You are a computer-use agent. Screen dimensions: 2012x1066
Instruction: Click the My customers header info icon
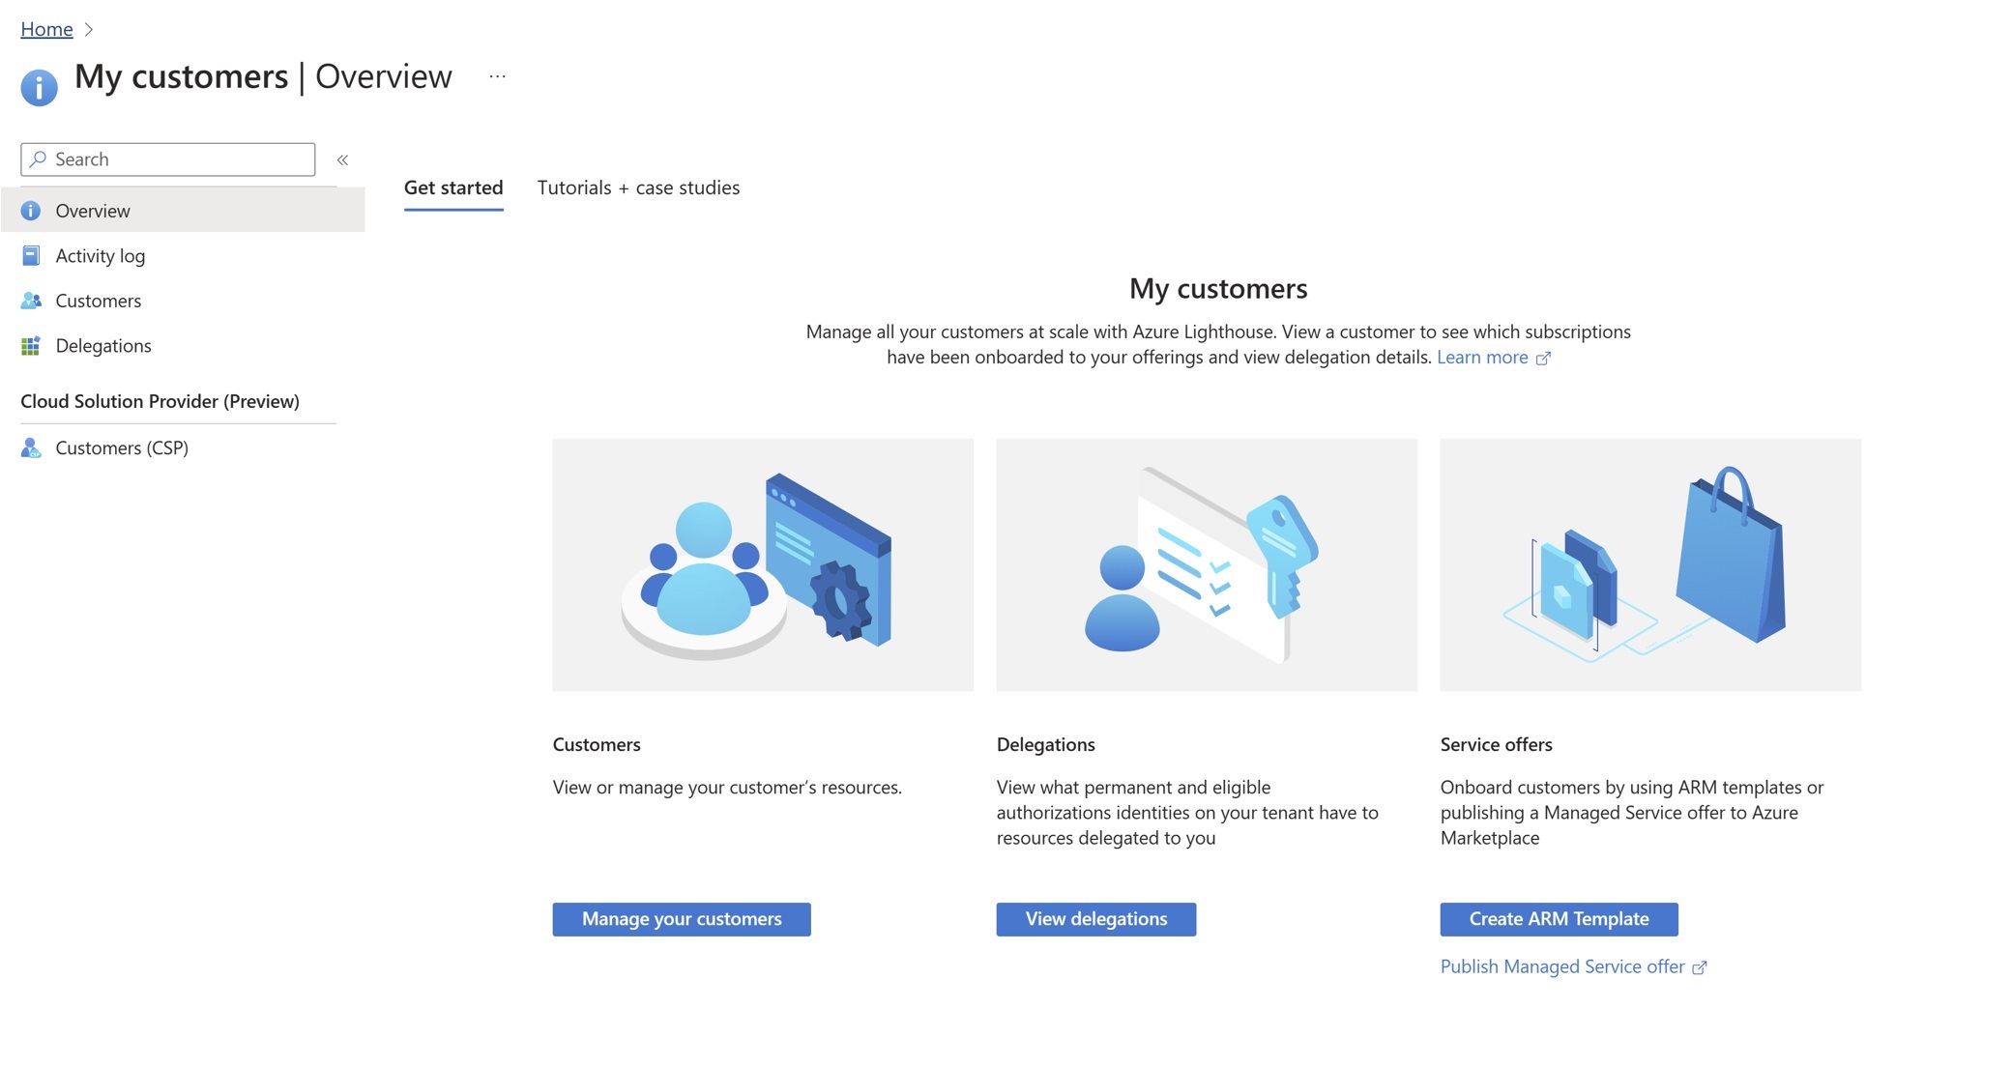pyautogui.click(x=39, y=87)
